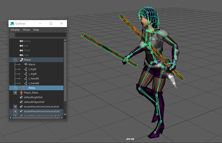Screen dimensions: 222x143
Task: Select modelPanel4ViewSelectedSet label
Action: pos(42,107)
